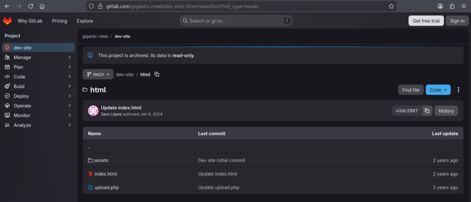Select Explore in the top menu
The image size is (471, 202).
tap(84, 20)
